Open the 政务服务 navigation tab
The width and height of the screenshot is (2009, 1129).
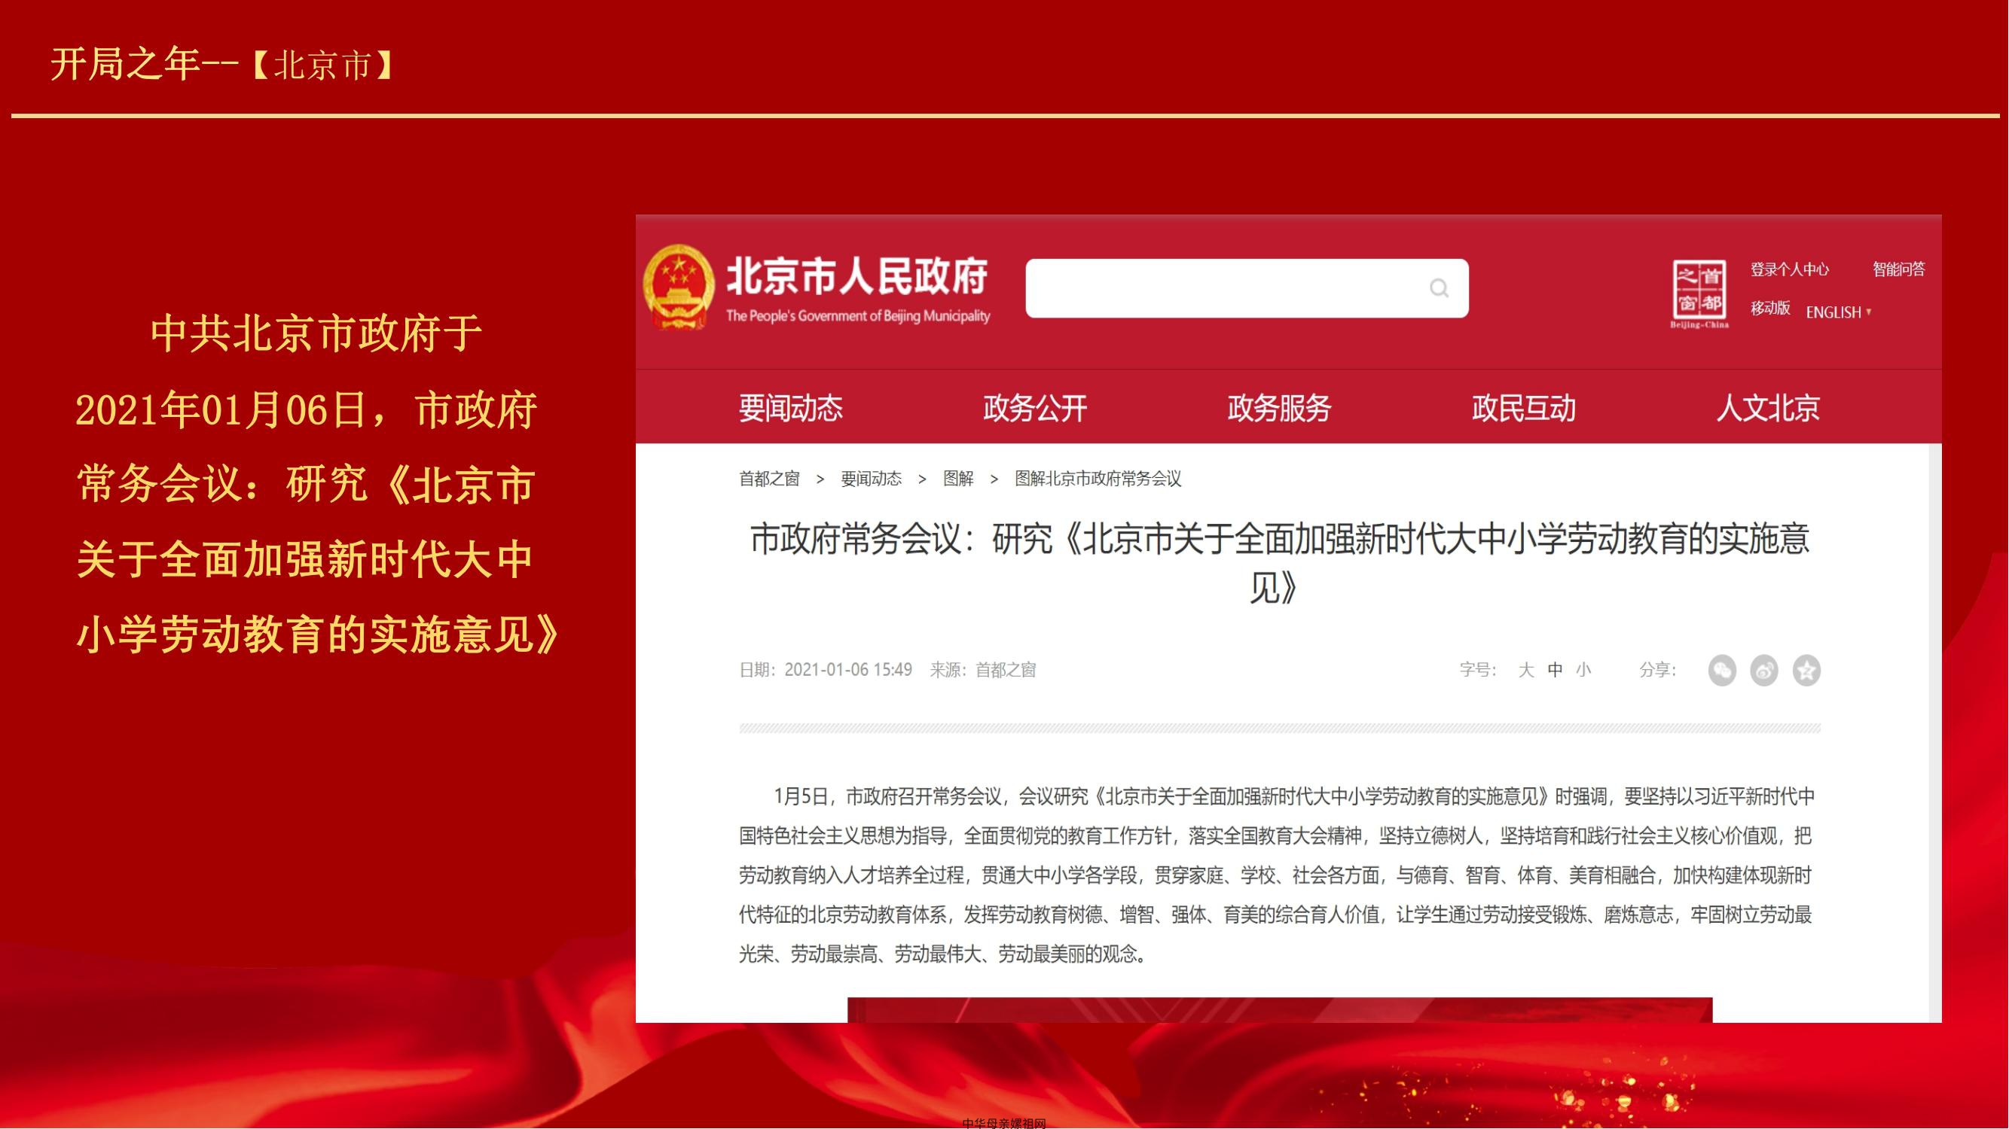(x=1279, y=408)
